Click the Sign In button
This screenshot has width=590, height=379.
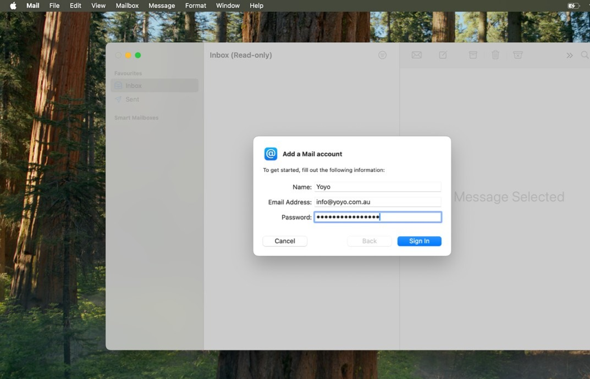(419, 241)
